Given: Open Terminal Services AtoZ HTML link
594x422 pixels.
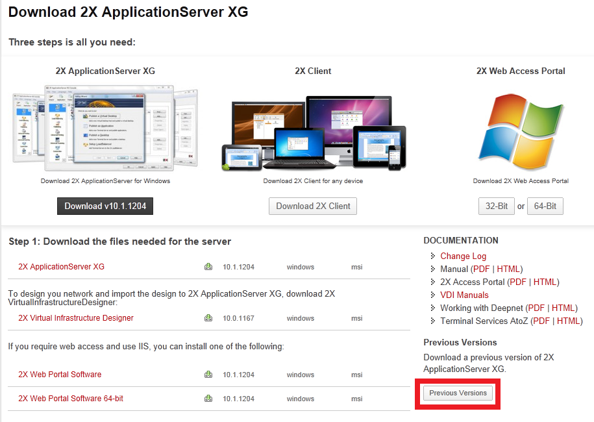Looking at the screenshot, I should 568,321.
